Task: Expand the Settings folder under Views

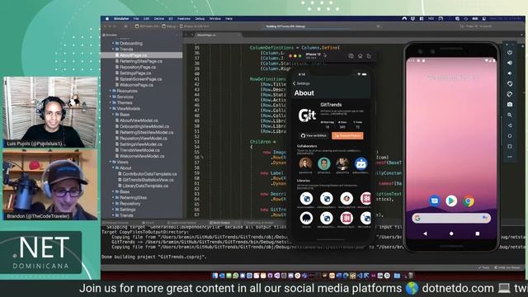Action: click(114, 210)
